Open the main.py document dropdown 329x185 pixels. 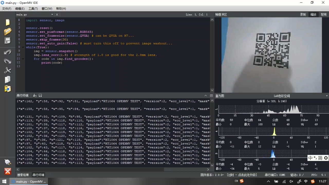(52, 15)
